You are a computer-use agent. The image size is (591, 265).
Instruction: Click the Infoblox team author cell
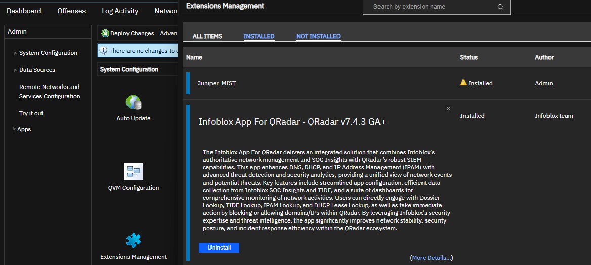click(x=554, y=116)
